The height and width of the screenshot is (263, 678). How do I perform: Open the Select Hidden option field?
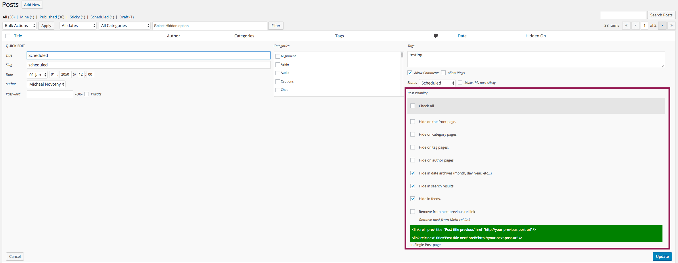pyautogui.click(x=210, y=26)
